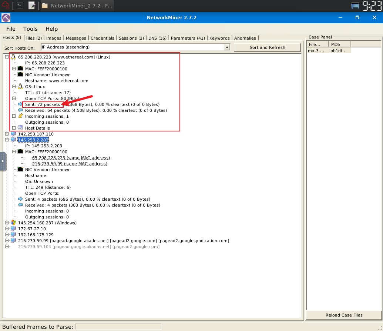Switch to the Sessions (2) tab
This screenshot has height=331, width=383.
pos(131,38)
